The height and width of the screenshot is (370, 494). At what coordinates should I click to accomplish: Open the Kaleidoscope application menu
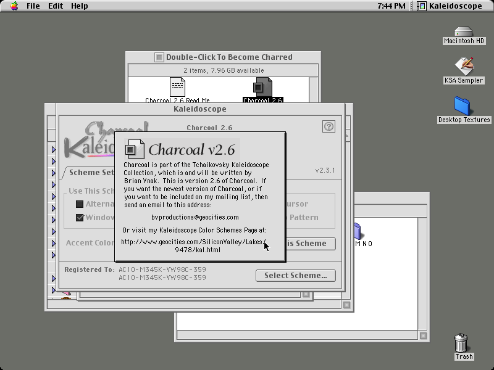point(450,6)
